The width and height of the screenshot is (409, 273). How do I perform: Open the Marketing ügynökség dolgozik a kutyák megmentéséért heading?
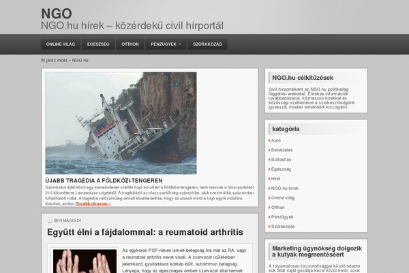(x=317, y=251)
